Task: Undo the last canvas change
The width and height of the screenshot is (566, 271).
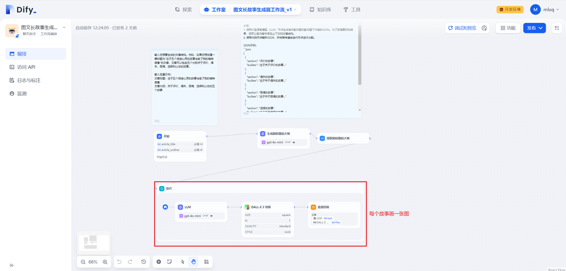Action: point(119,262)
